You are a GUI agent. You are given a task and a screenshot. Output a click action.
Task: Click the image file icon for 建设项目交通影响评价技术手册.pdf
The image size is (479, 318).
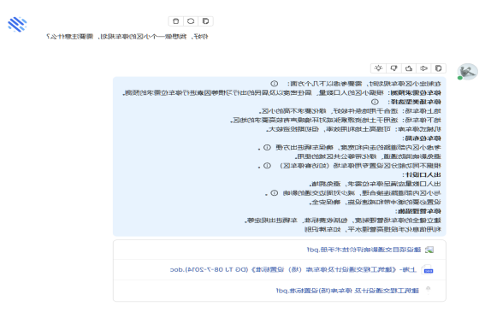429,250
